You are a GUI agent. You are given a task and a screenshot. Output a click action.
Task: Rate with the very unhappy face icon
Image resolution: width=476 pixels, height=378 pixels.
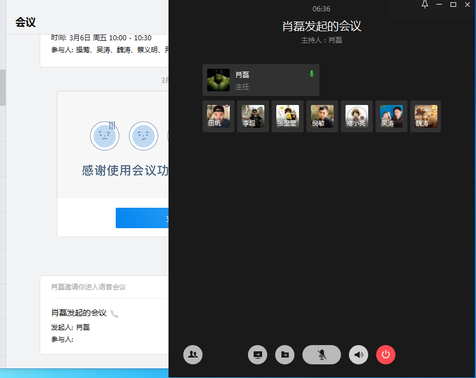coord(104,136)
